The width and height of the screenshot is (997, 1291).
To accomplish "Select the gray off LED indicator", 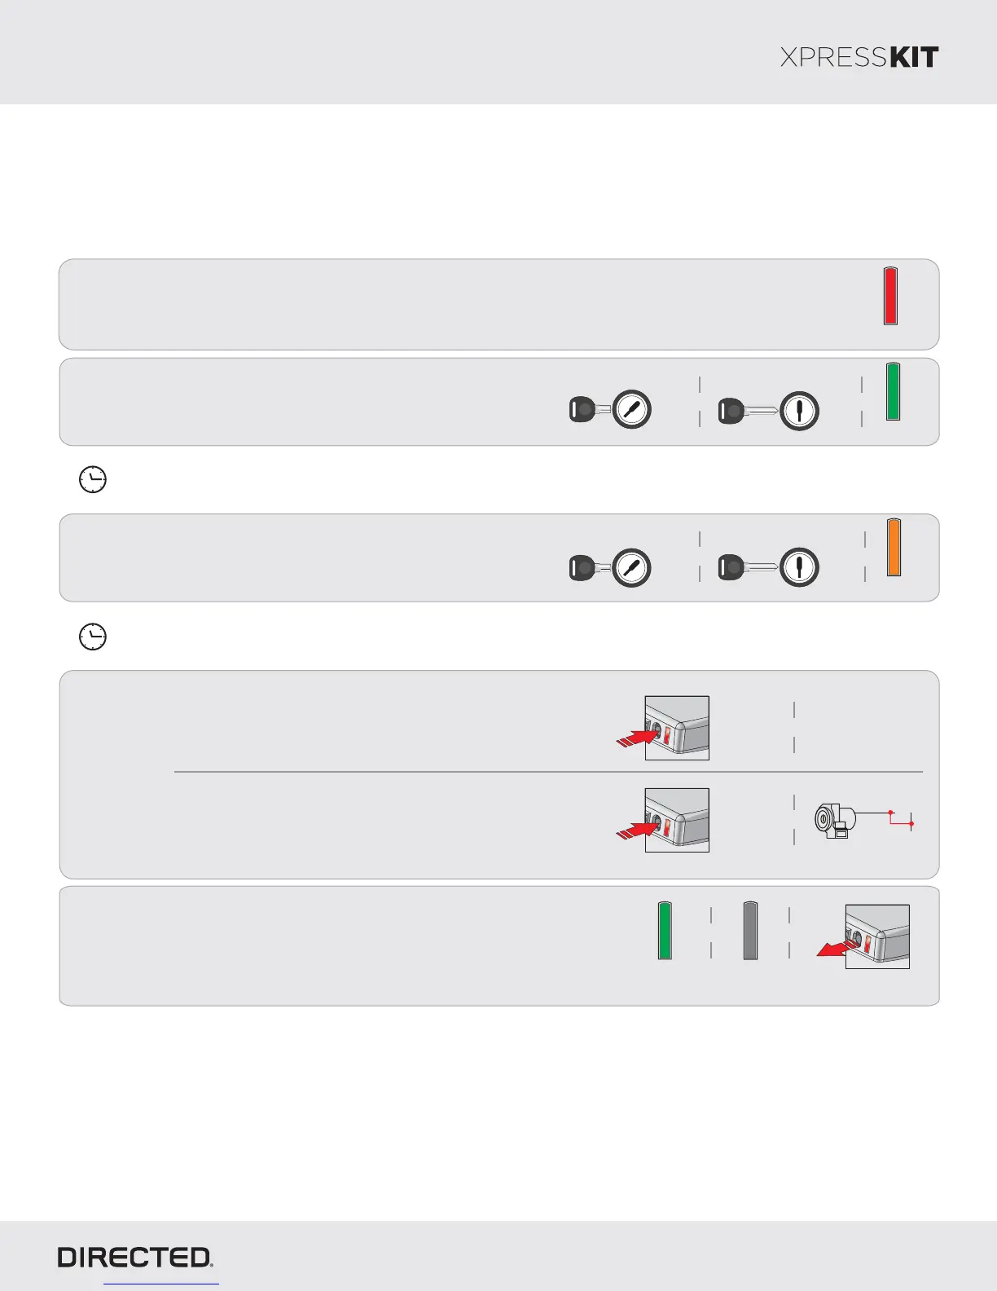I will (x=750, y=931).
